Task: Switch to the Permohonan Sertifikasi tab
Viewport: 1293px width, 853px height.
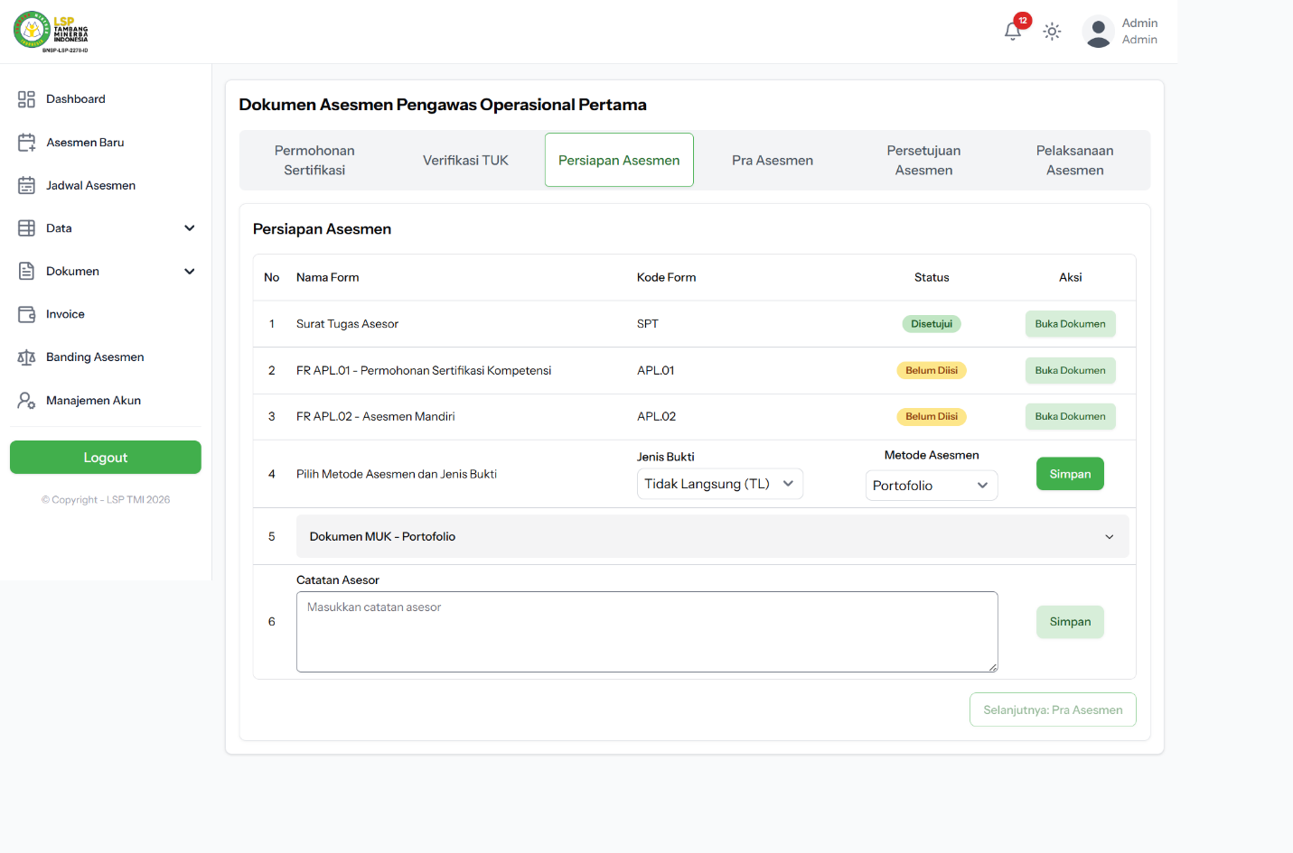Action: tap(314, 161)
